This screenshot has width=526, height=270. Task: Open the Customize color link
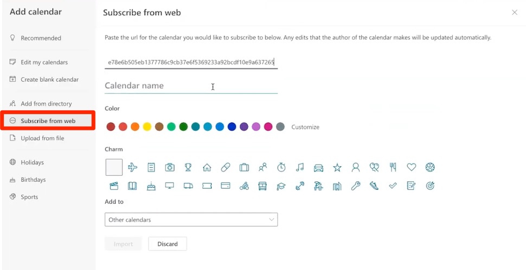click(305, 127)
